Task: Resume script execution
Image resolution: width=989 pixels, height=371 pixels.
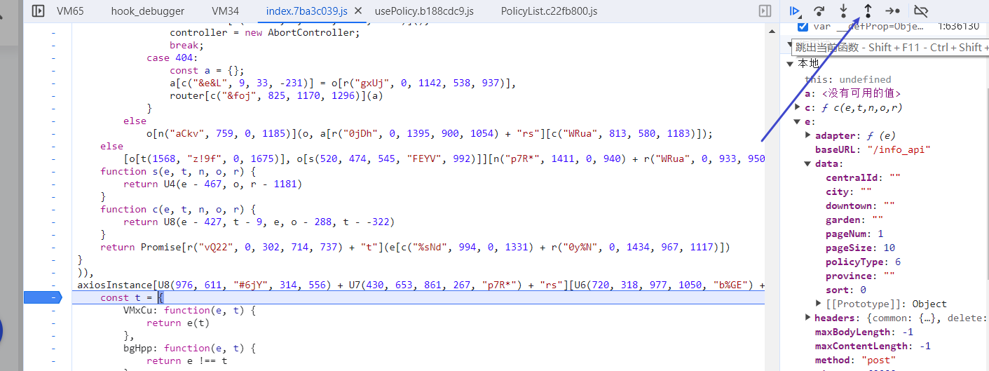Action: tap(795, 11)
